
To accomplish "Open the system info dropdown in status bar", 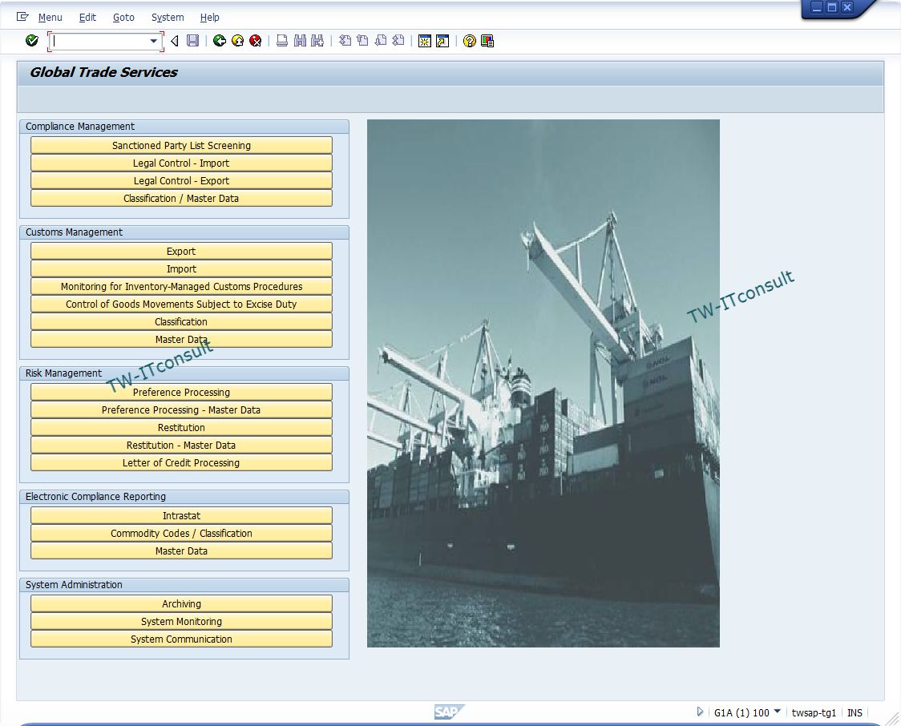I will 777,712.
